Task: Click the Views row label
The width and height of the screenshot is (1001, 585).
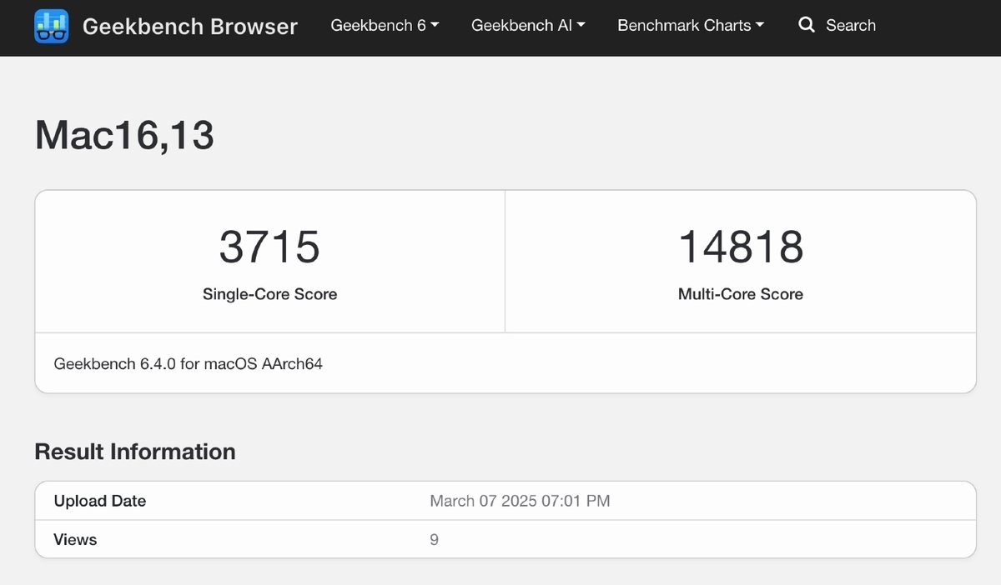Action: pyautogui.click(x=75, y=540)
